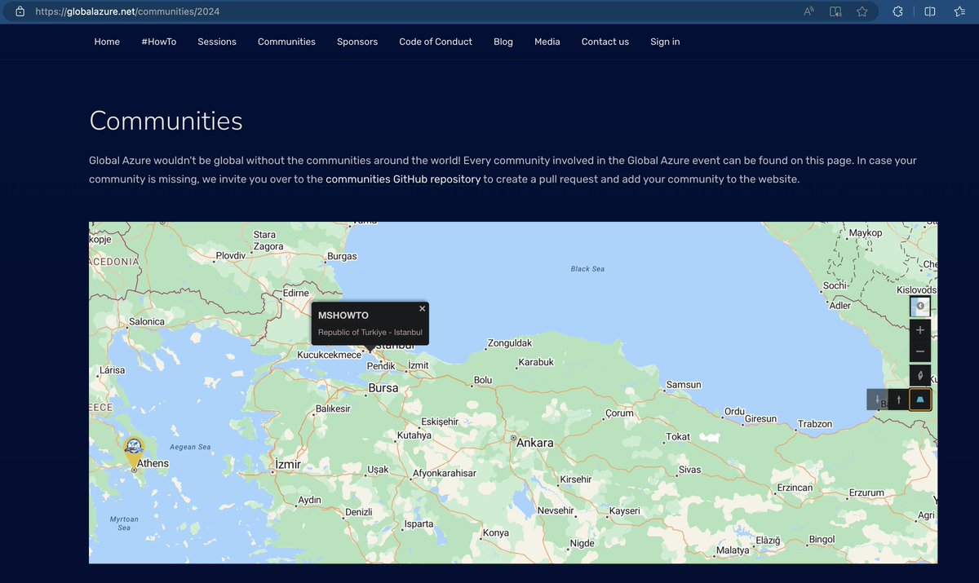Zoom out the map with minus button

click(920, 351)
